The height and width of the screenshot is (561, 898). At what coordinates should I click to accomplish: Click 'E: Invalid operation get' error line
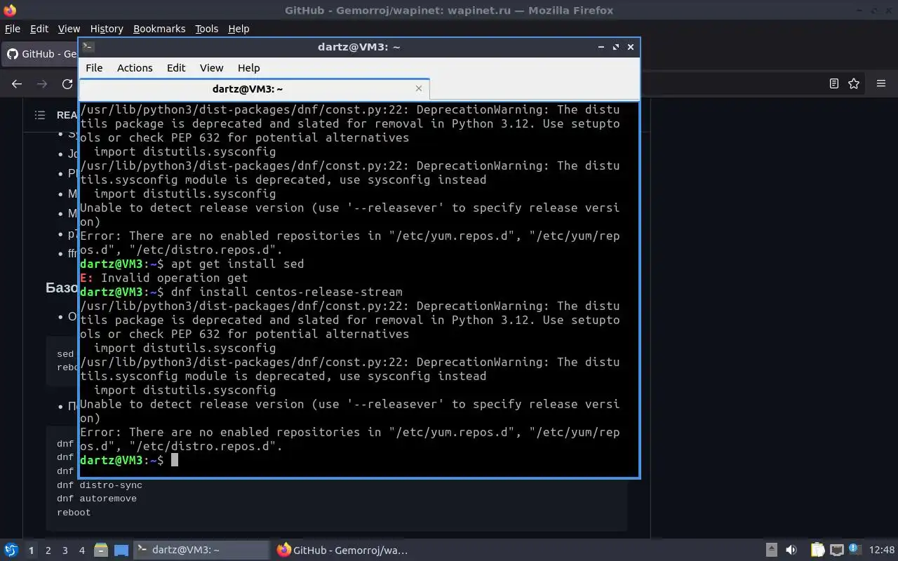(164, 278)
